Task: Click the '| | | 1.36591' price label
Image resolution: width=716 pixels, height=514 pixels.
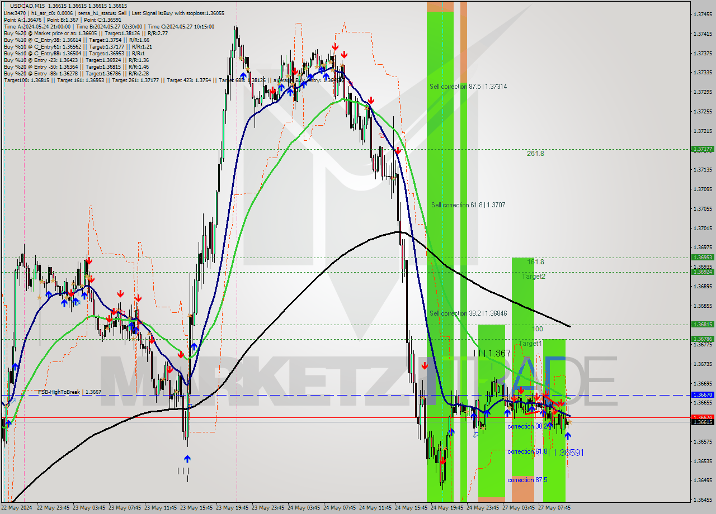Action: click(x=560, y=453)
